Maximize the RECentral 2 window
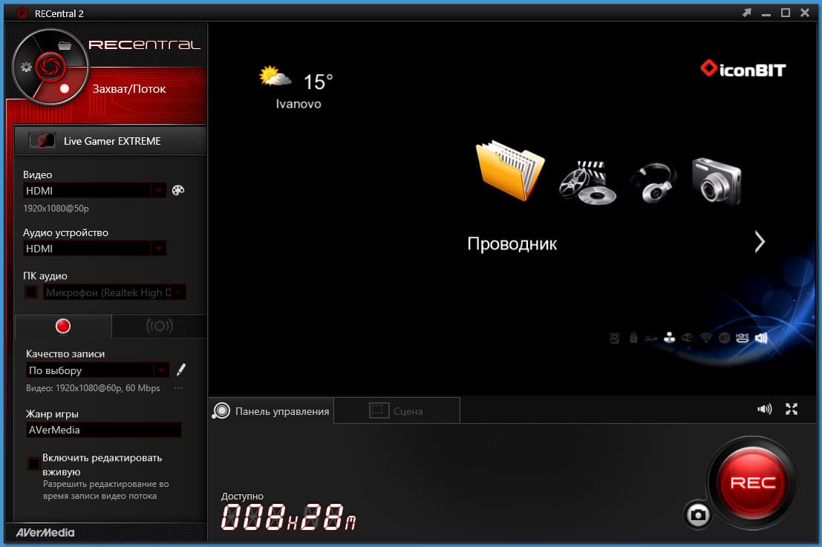 pos(786,13)
